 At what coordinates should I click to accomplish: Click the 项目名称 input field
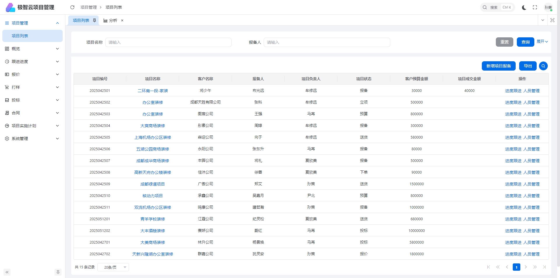coord(168,42)
